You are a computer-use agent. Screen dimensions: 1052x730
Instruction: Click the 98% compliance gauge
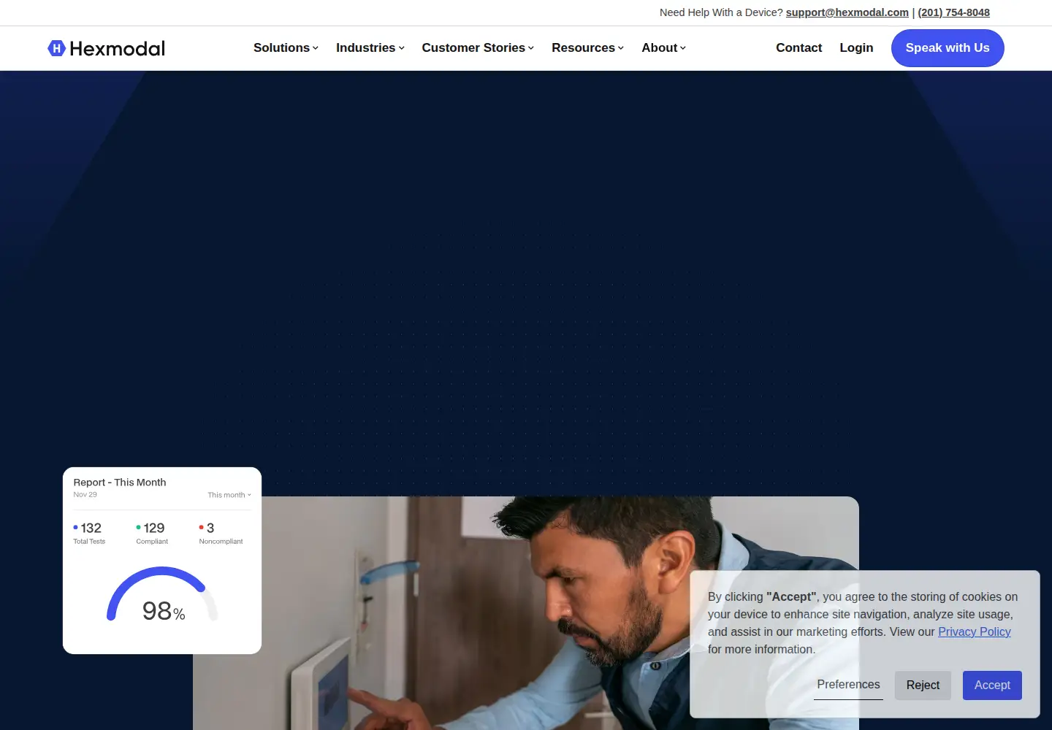pos(162,596)
